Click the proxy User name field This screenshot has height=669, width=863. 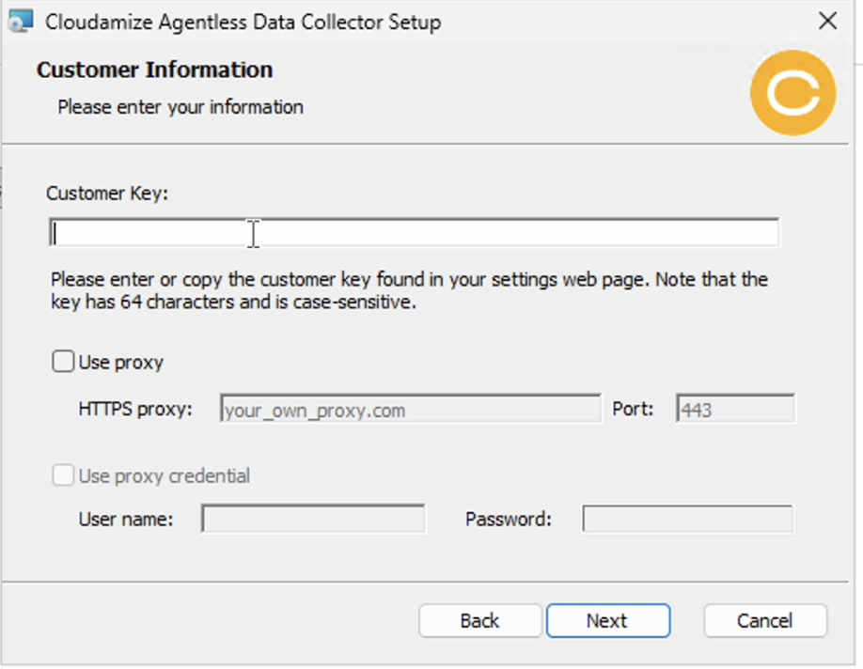point(313,519)
